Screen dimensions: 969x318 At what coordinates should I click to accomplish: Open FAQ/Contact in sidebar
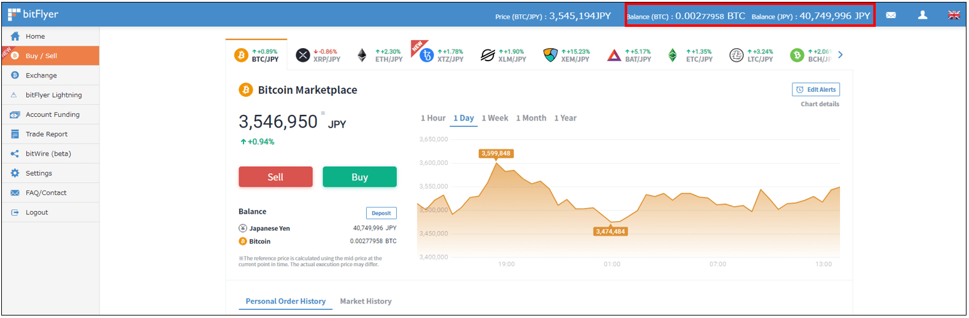[x=50, y=193]
